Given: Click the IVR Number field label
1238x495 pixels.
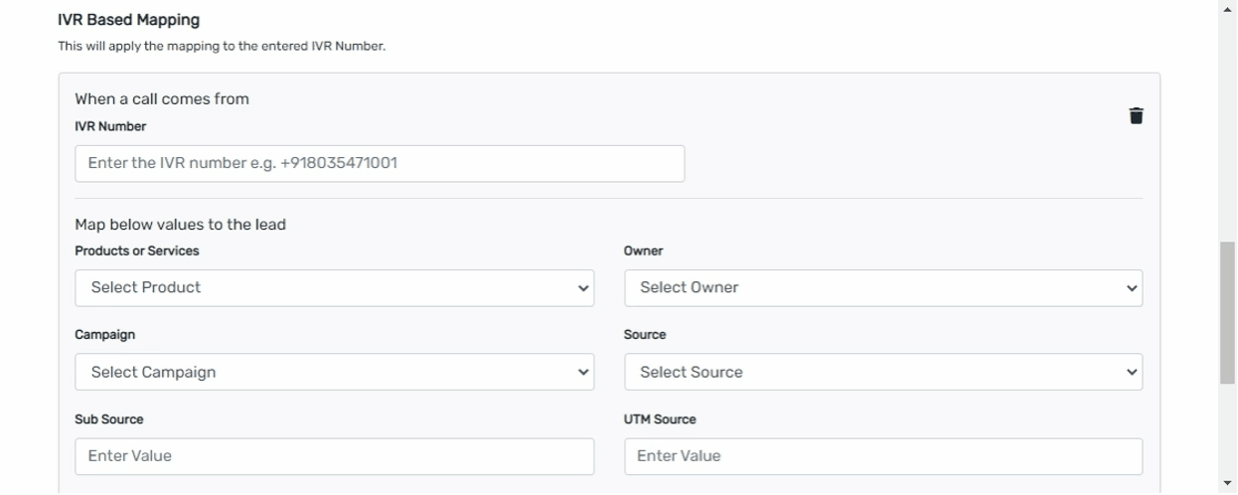Looking at the screenshot, I should pos(110,126).
